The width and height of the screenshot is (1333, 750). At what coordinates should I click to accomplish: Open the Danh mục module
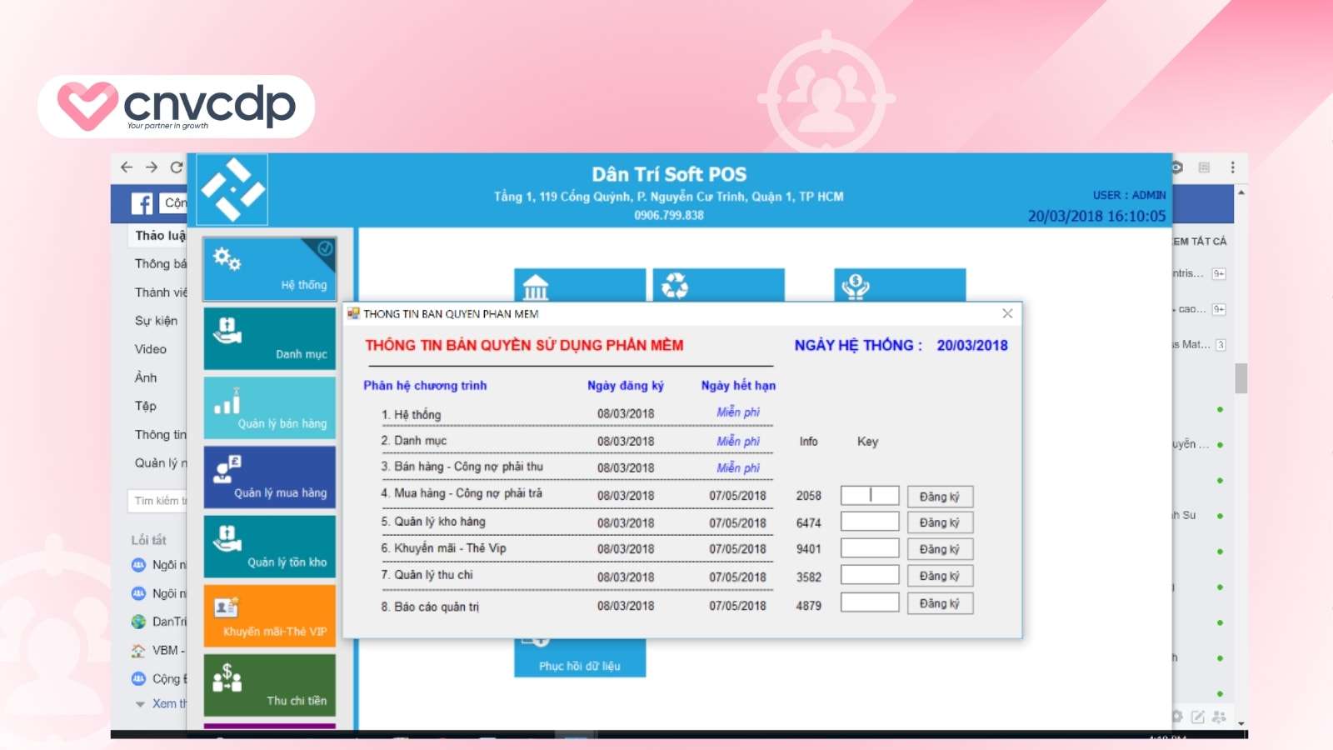[x=268, y=337]
